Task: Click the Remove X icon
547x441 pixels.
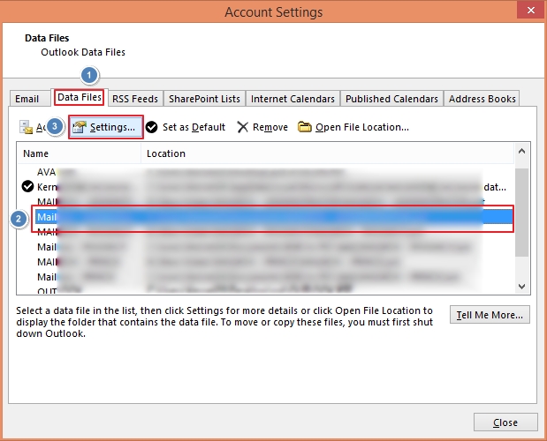Action: coord(242,127)
